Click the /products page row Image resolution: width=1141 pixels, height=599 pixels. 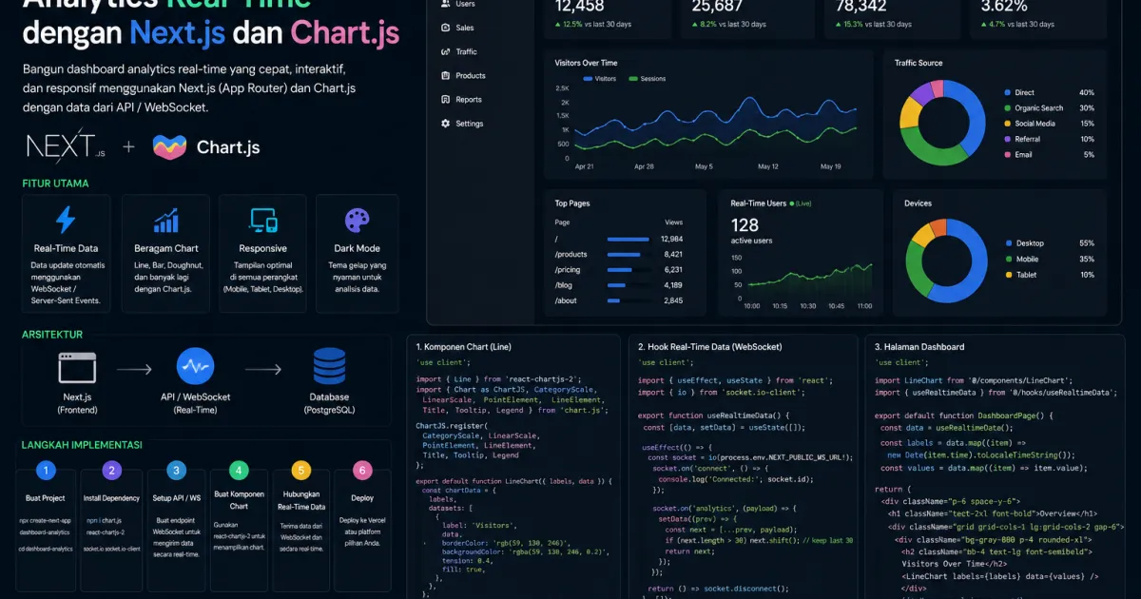pyautogui.click(x=619, y=254)
